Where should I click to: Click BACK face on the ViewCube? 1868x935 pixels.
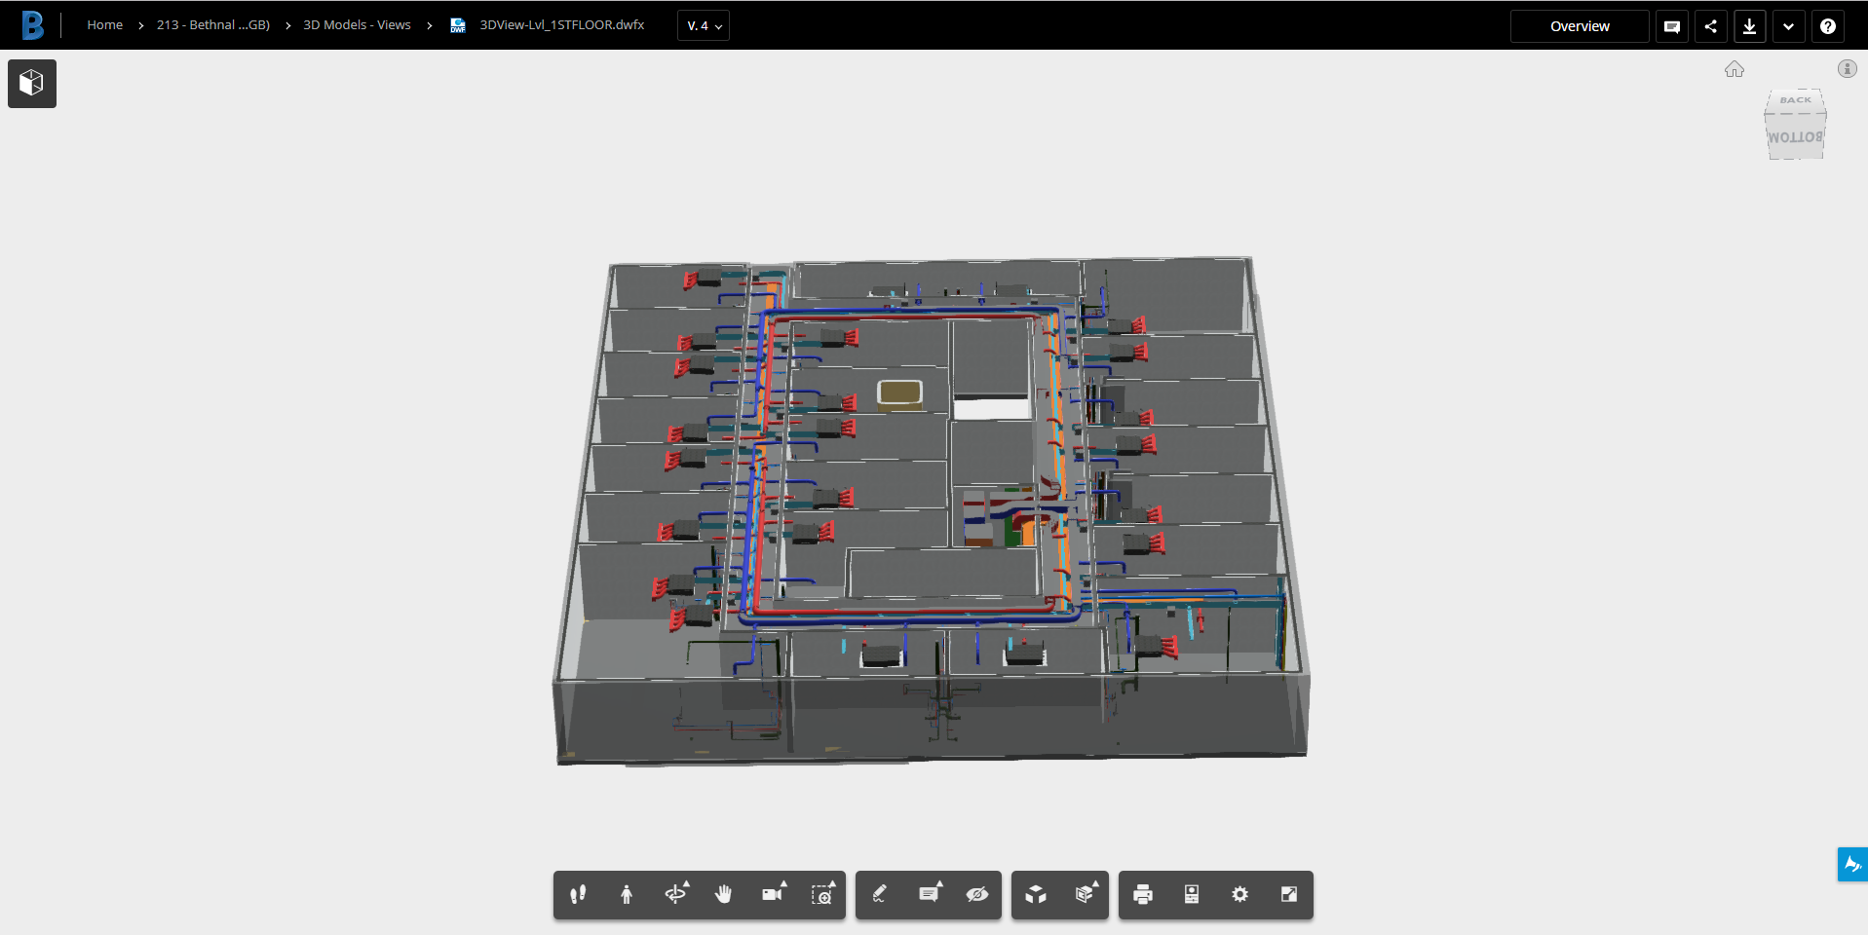coord(1796,99)
